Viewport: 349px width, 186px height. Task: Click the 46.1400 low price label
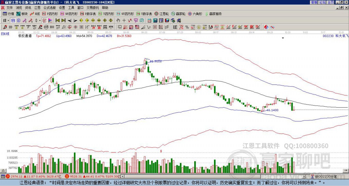click(x=272, y=110)
